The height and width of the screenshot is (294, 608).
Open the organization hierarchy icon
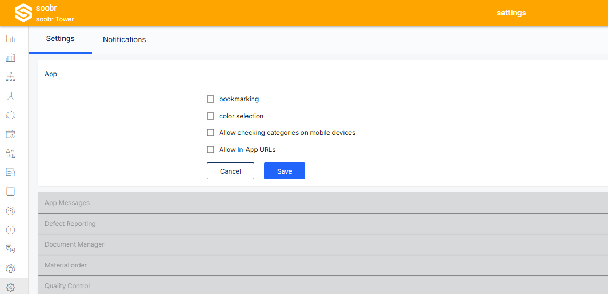point(11,77)
